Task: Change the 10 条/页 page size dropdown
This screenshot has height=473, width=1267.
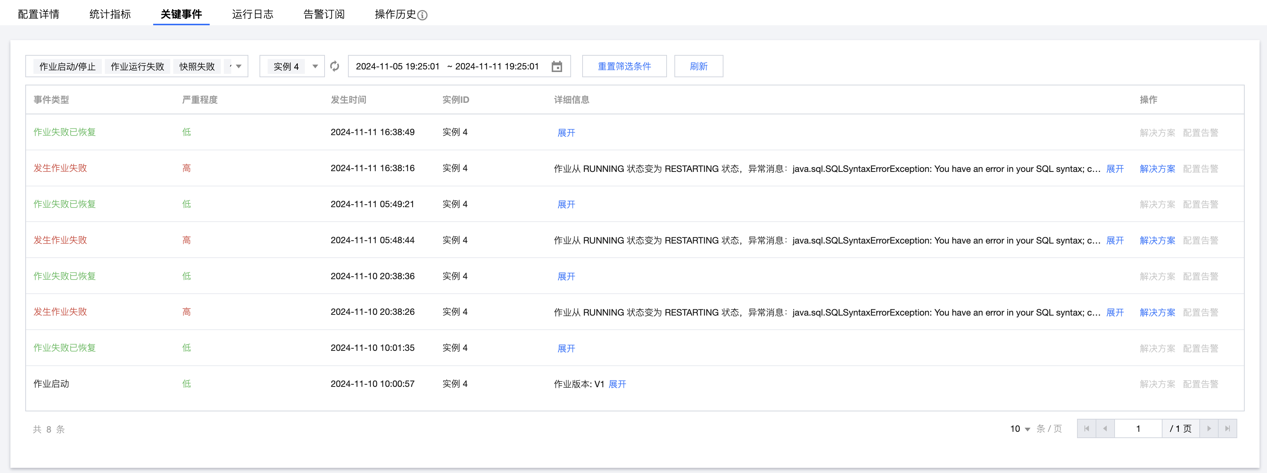Action: [1020, 429]
